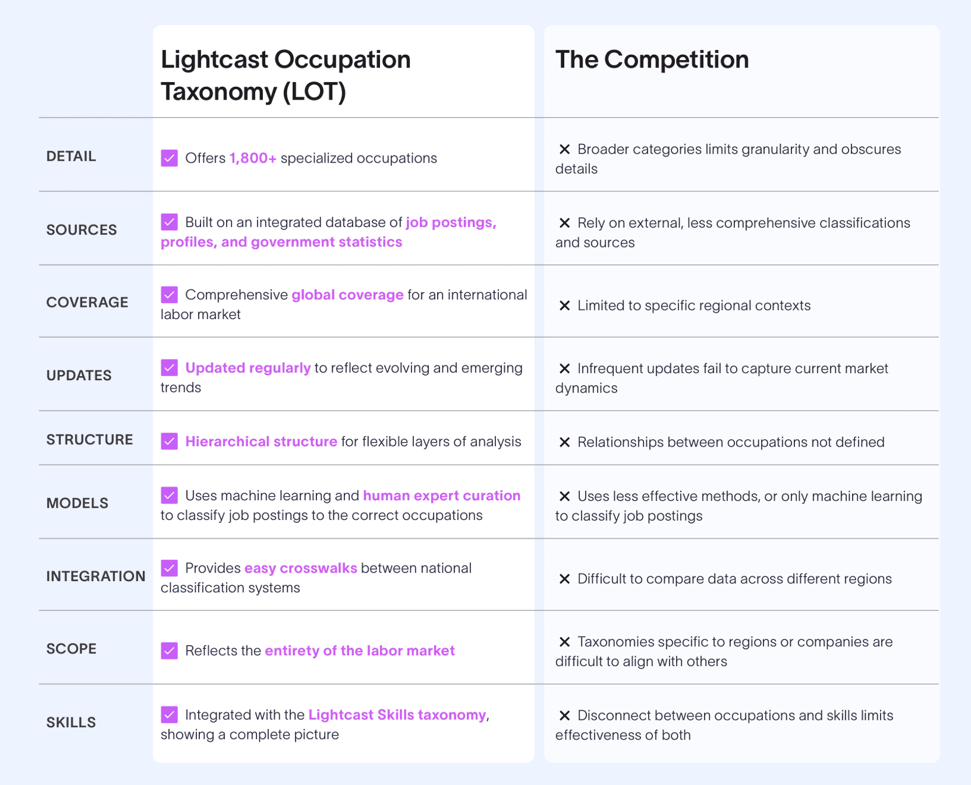Toggle the checkbox beside 'Comprehensive global coverage'
The height and width of the screenshot is (785, 971).
(x=170, y=295)
